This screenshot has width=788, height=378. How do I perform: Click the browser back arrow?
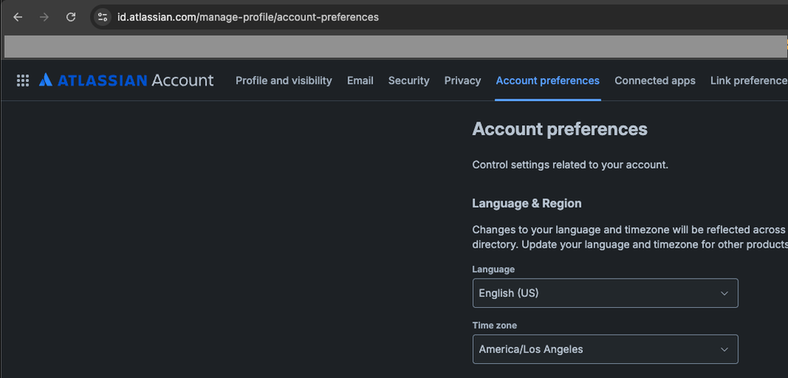(18, 17)
